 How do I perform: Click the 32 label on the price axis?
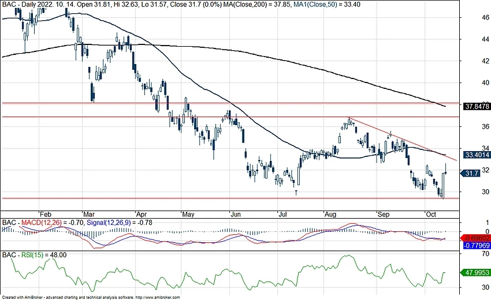485,170
